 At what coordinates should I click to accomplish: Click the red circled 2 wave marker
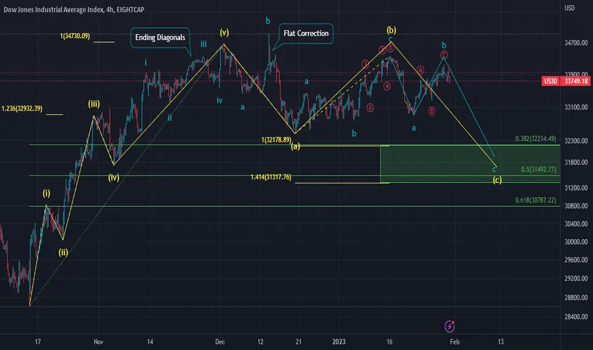370,108
